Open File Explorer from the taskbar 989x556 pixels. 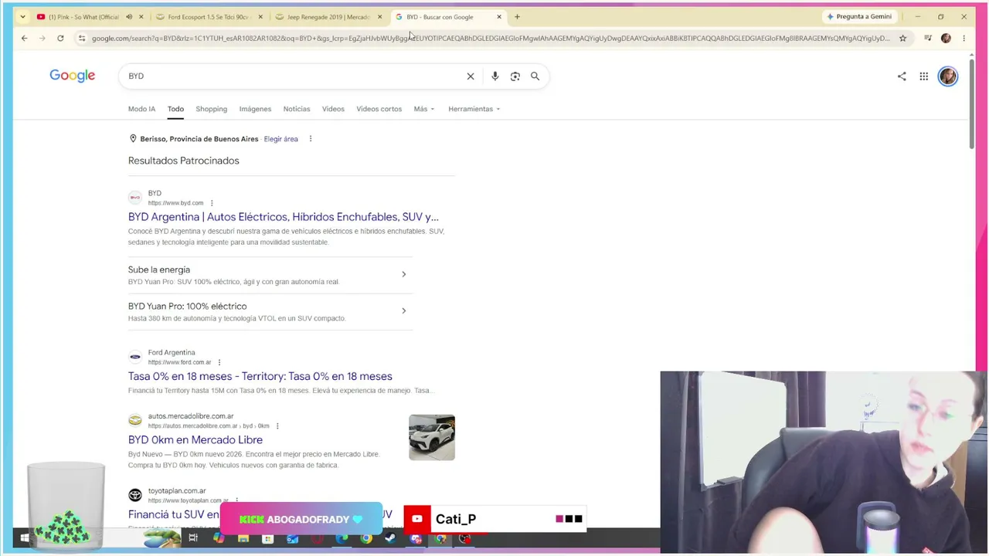click(243, 538)
